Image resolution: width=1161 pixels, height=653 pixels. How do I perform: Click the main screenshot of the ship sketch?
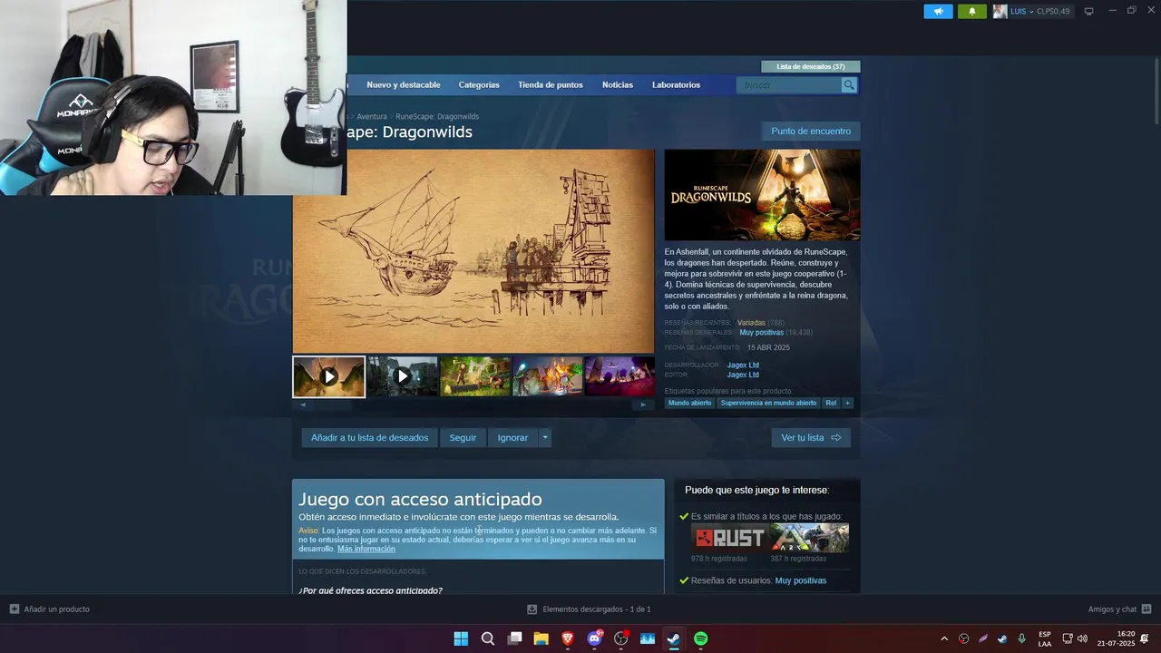pyautogui.click(x=473, y=251)
